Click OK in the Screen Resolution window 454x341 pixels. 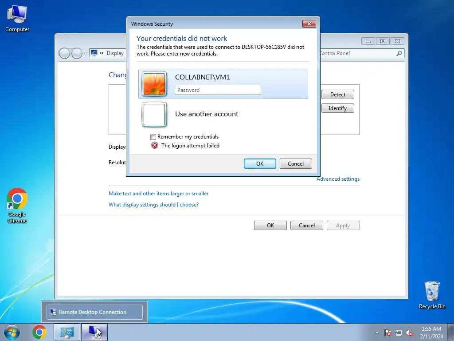tap(270, 225)
